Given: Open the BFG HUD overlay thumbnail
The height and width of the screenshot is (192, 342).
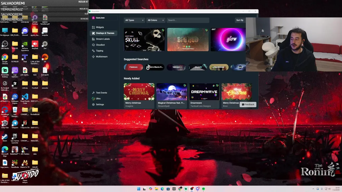Looking at the screenshot, I should coord(188,40).
